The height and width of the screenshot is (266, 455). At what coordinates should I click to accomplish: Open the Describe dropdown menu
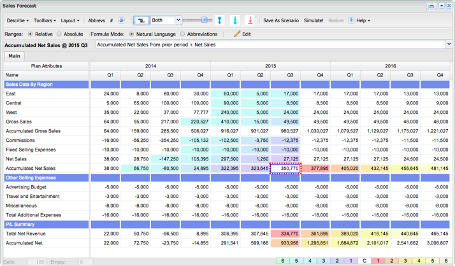[x=18, y=20]
